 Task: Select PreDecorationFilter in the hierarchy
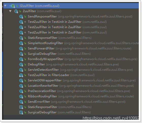[x=79, y=91]
